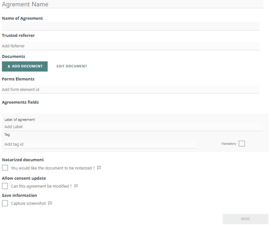Image resolution: width=271 pixels, height=228 pixels.
Task: Select the Add Referrer text field
Action: click(x=131, y=46)
